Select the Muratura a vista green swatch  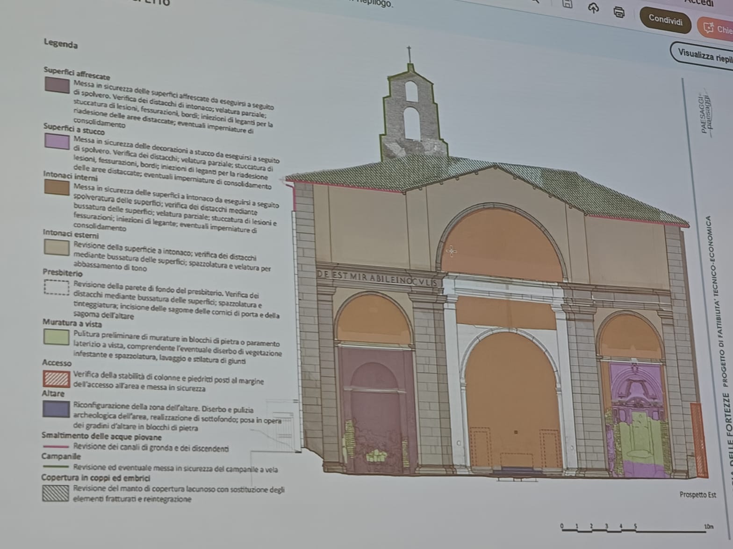click(56, 337)
